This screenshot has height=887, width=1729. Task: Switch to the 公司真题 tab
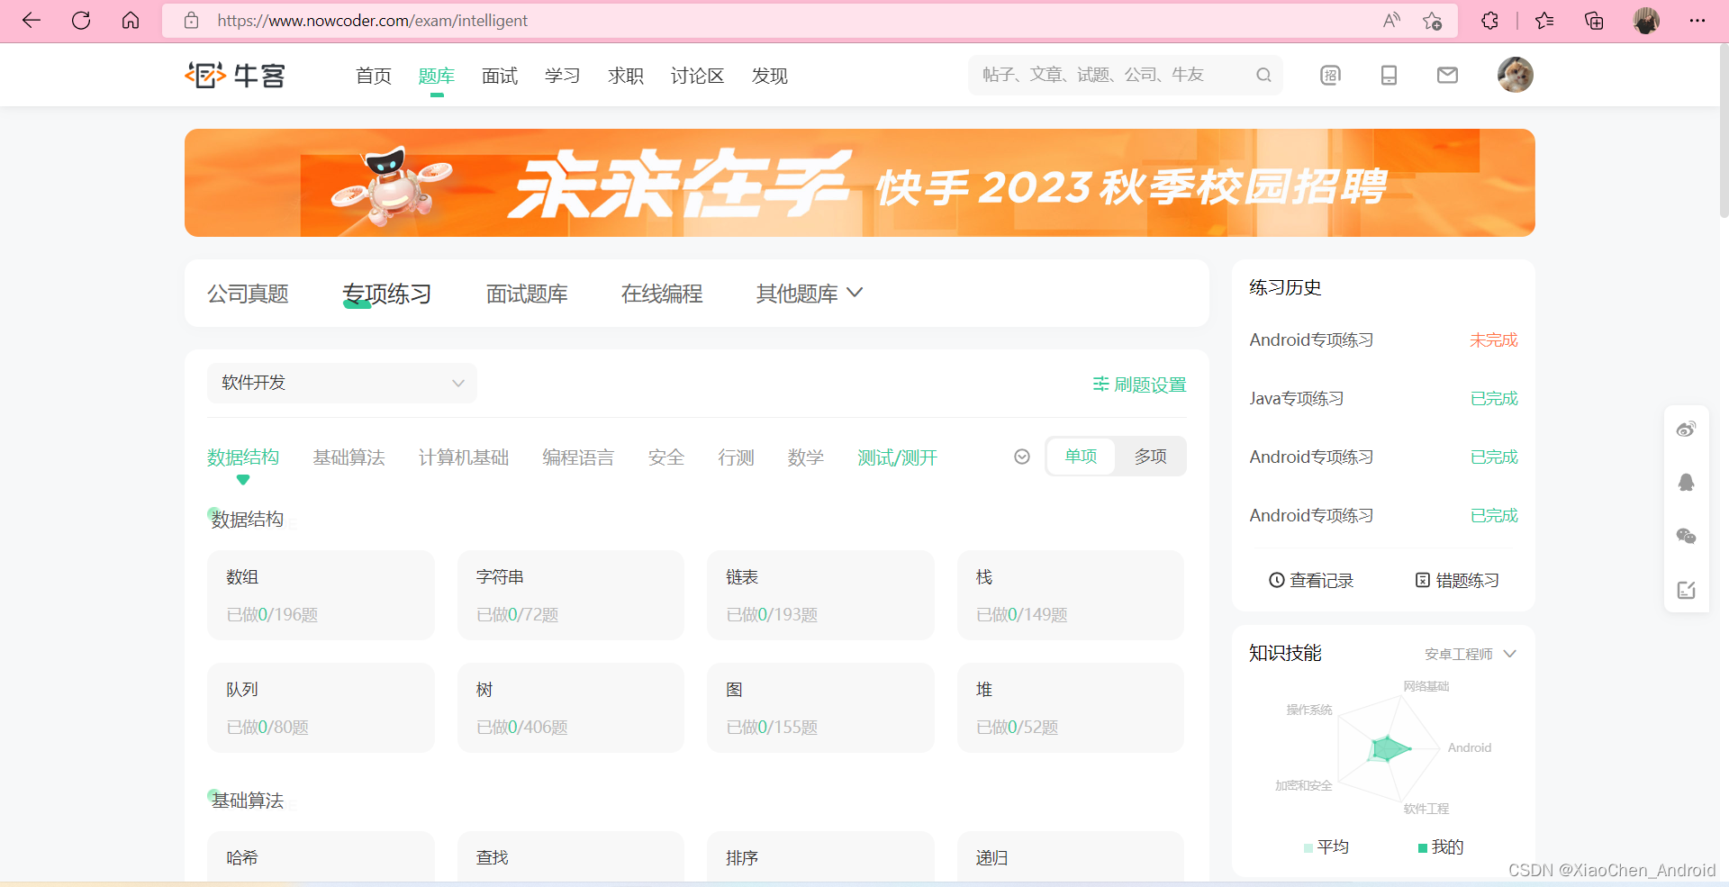248,294
